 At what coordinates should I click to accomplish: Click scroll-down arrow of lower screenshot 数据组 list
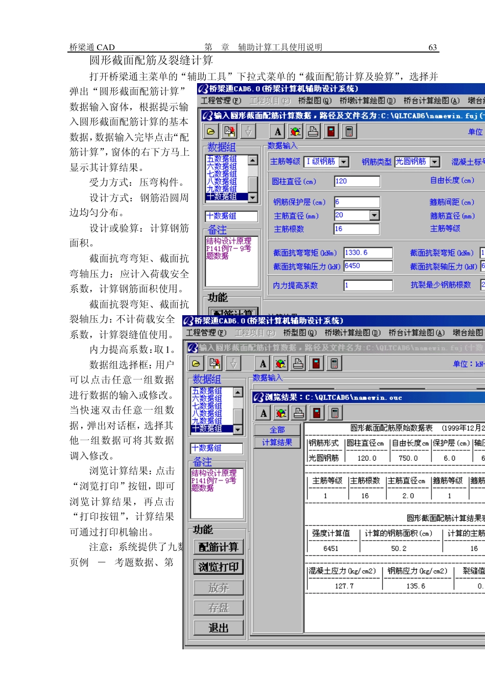tap(238, 429)
